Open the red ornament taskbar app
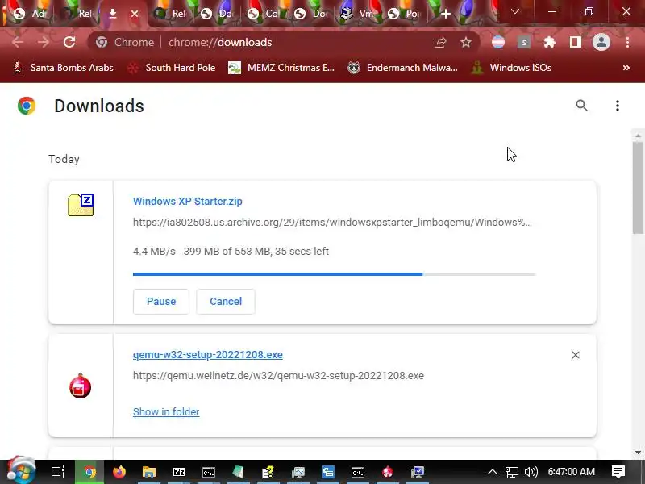Image resolution: width=645 pixels, height=484 pixels. (388, 472)
